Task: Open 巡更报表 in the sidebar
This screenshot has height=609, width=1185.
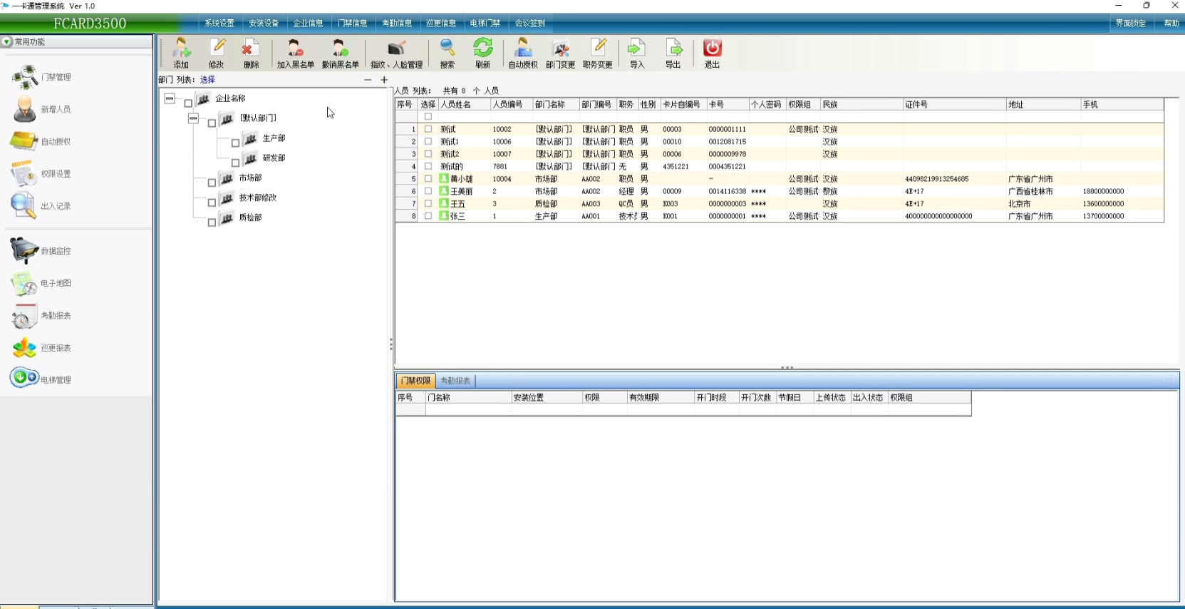Action: 42,348
